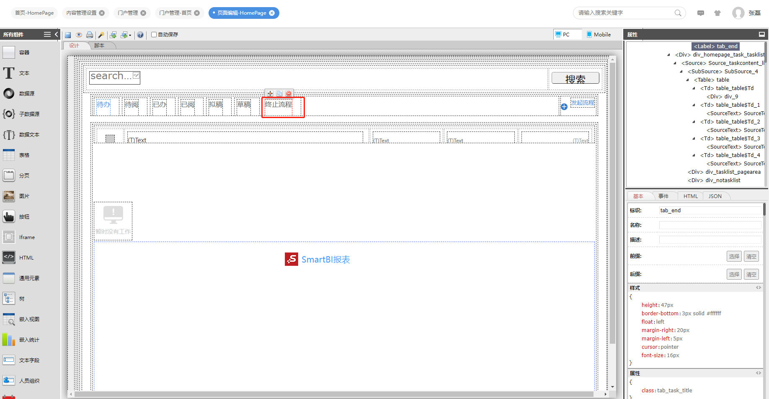Switch to Mobile view mode
The width and height of the screenshot is (769, 399).
pyautogui.click(x=599, y=34)
